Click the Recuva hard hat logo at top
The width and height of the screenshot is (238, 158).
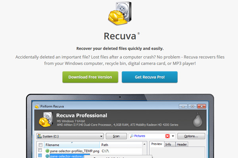120,13
